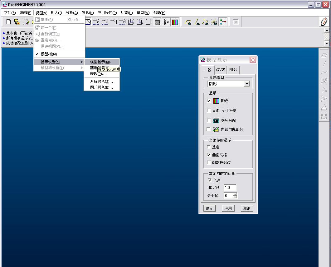Toggle the 侧影投影边 checkbox
Viewport: 331px width, 267px height.
click(x=209, y=162)
